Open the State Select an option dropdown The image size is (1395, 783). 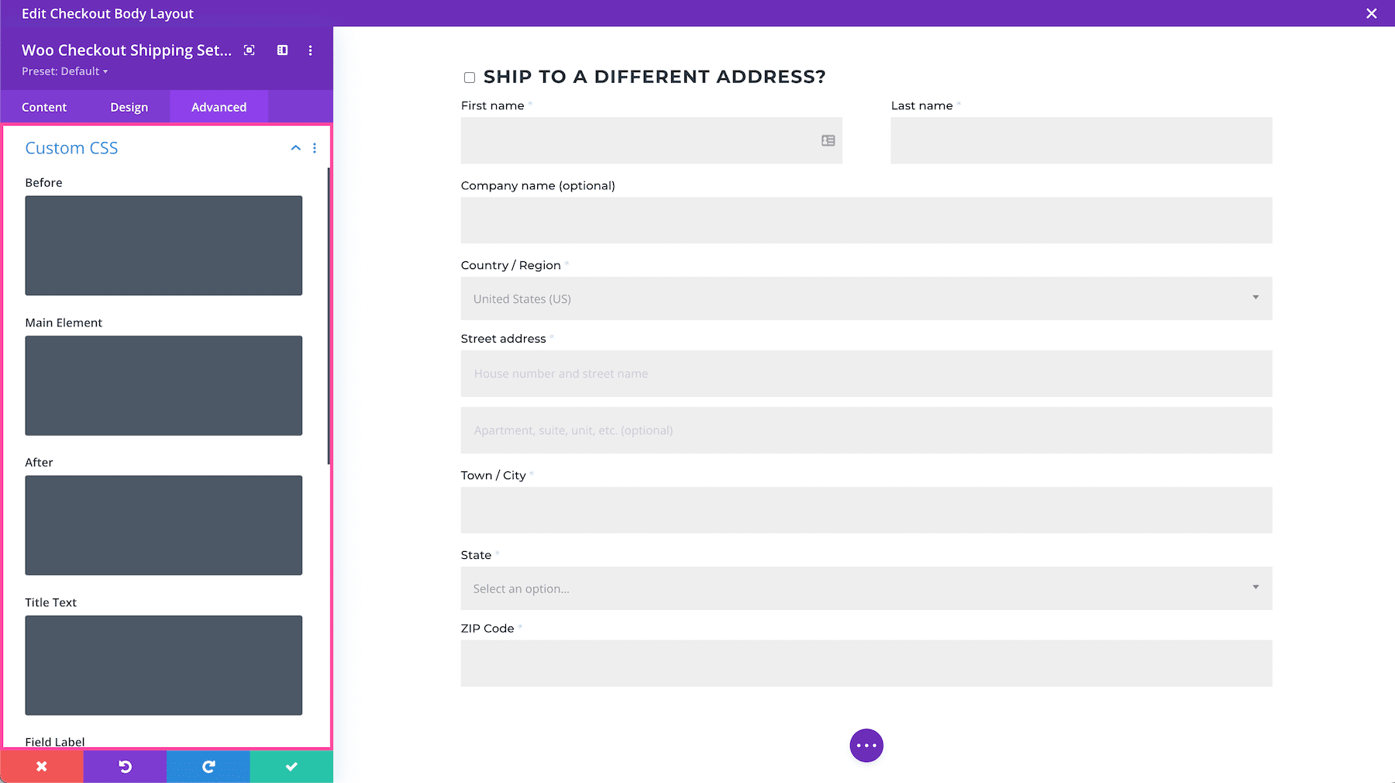pyautogui.click(x=866, y=588)
